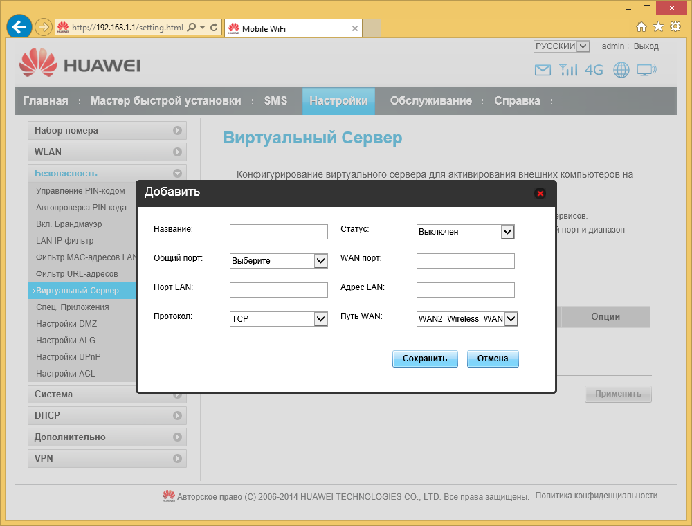Open address bar autocomplete dropdown arrow
The image size is (692, 526).
click(203, 28)
